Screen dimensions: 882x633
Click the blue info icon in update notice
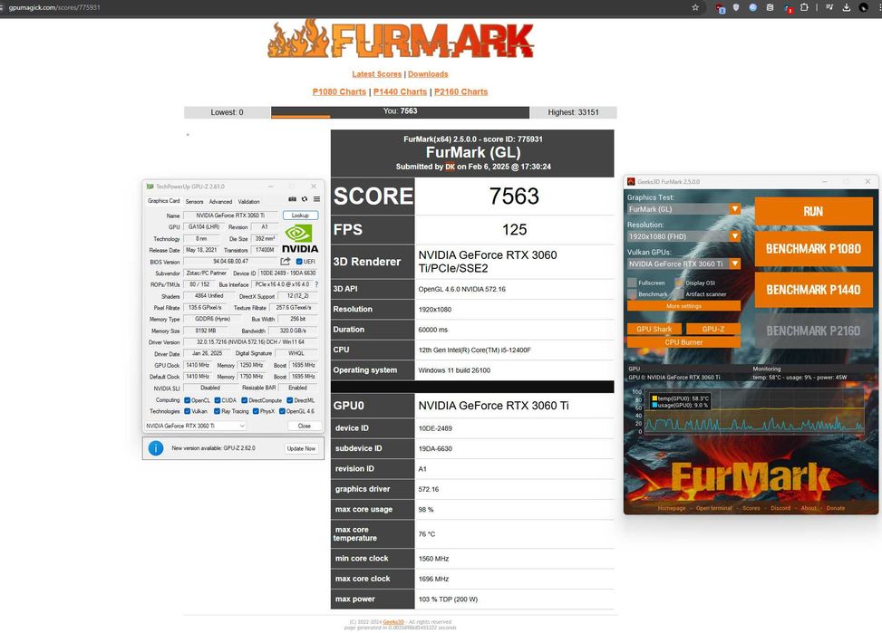(x=156, y=448)
